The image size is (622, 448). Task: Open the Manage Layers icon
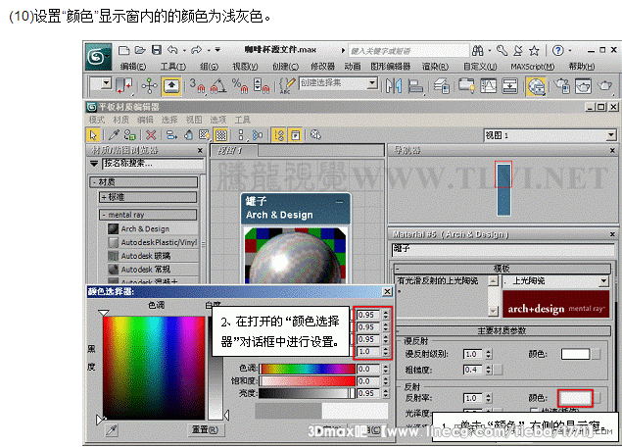[442, 86]
